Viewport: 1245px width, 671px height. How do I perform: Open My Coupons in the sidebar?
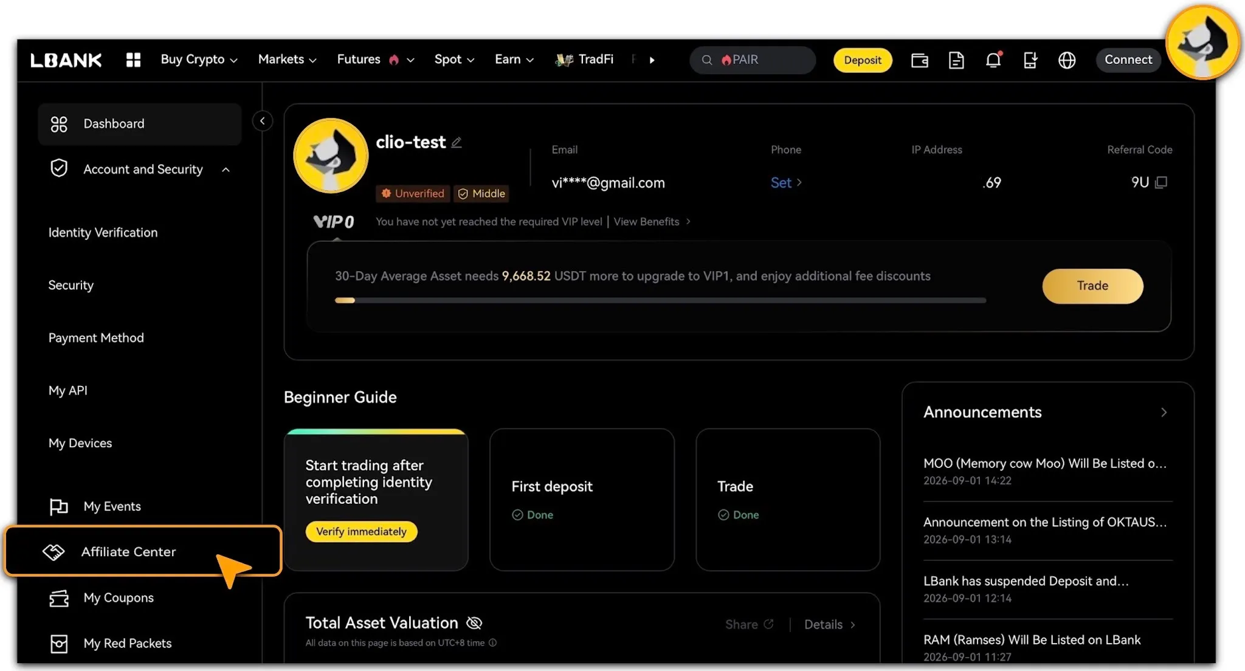click(x=119, y=598)
